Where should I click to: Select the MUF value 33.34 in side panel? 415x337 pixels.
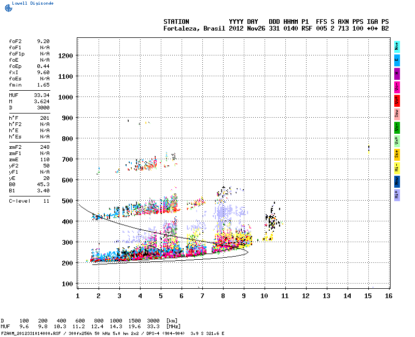coord(41,95)
